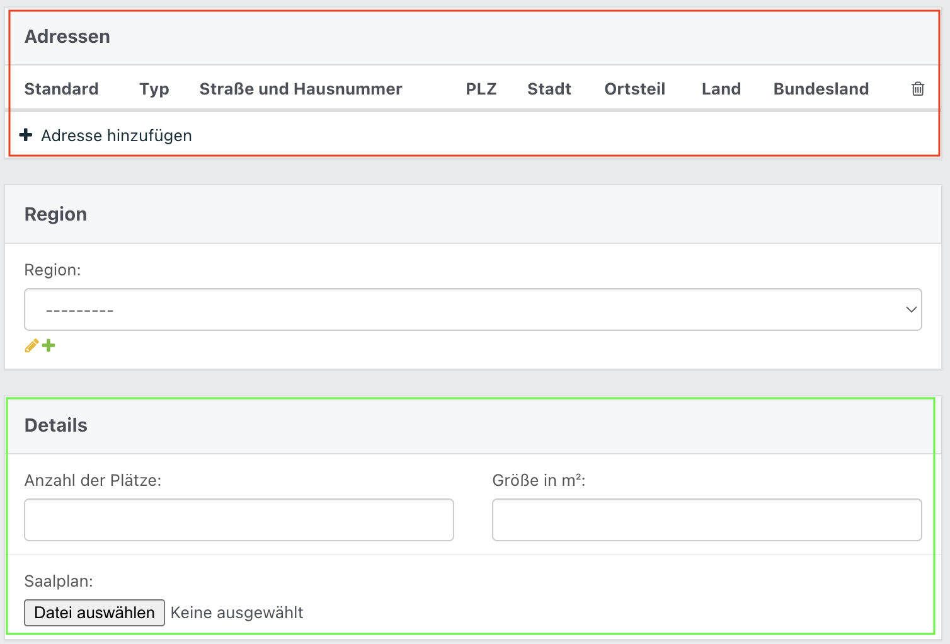Click the green plus add region icon
Image resolution: width=950 pixels, height=644 pixels.
coord(49,345)
